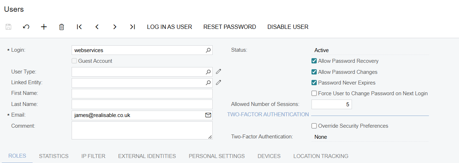The image size is (459, 163).
Task: Click the delete trash can icon
Action: point(62,27)
